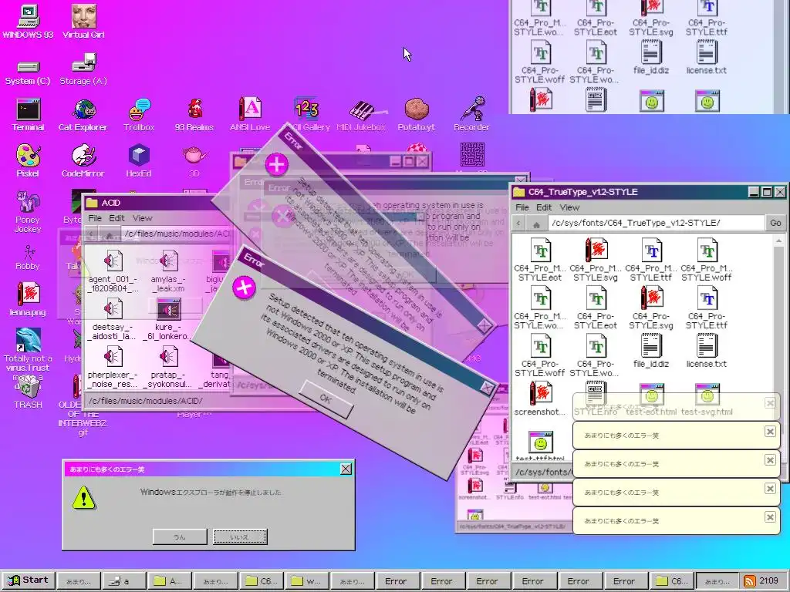Launch the HexEd cube icon
This screenshot has height=592, width=790.
click(x=139, y=161)
